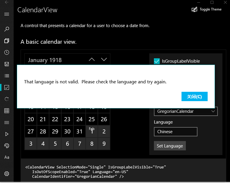Image resolution: width=230 pixels, height=183 pixels.
Task: Click the save floppy-disk icon in sidebar
Action: [x=7, y=64]
